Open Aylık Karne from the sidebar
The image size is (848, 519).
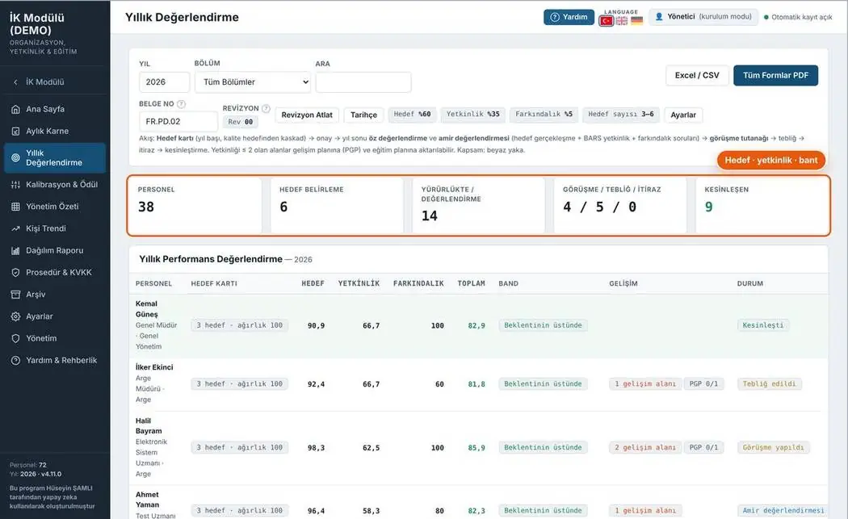(55, 132)
